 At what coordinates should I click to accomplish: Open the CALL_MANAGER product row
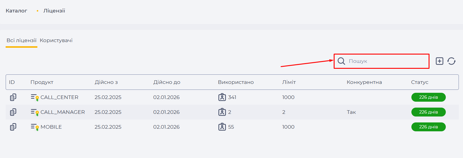tap(232, 112)
